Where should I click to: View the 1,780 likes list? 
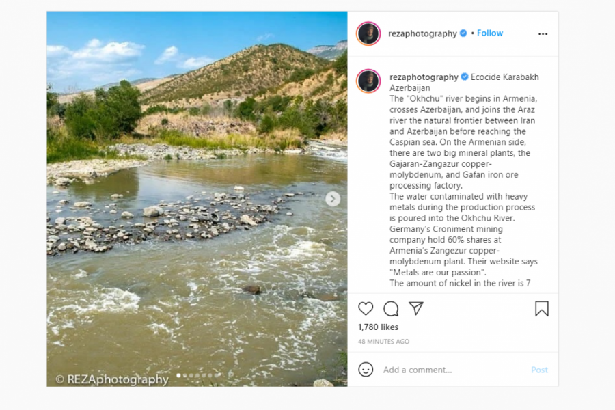click(378, 327)
